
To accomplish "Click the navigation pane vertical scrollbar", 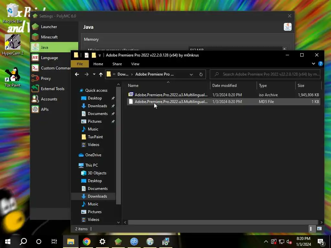I will click(118, 146).
